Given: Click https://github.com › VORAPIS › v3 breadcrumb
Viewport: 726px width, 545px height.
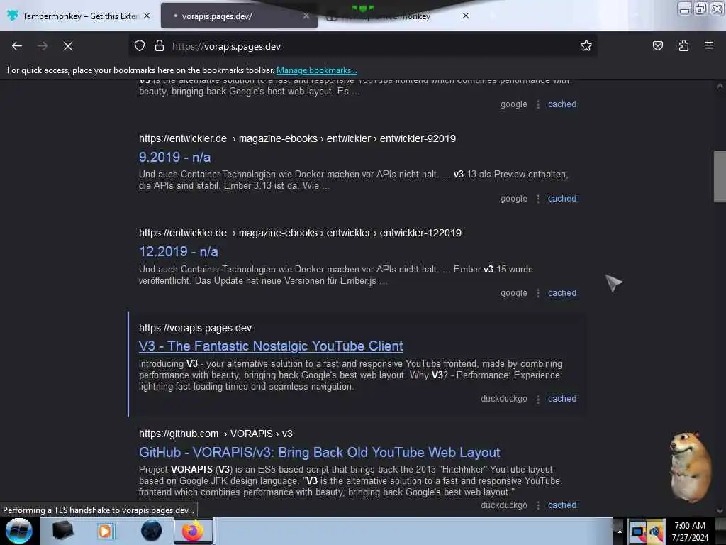Looking at the screenshot, I should [216, 434].
